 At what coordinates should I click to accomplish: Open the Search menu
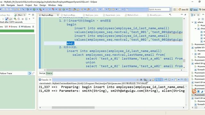[20, 5]
